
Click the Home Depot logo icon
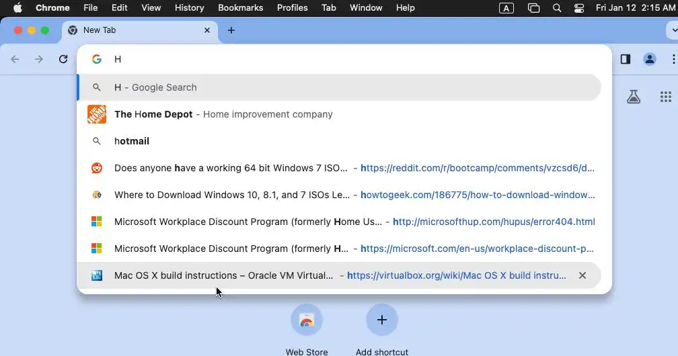[x=96, y=114]
